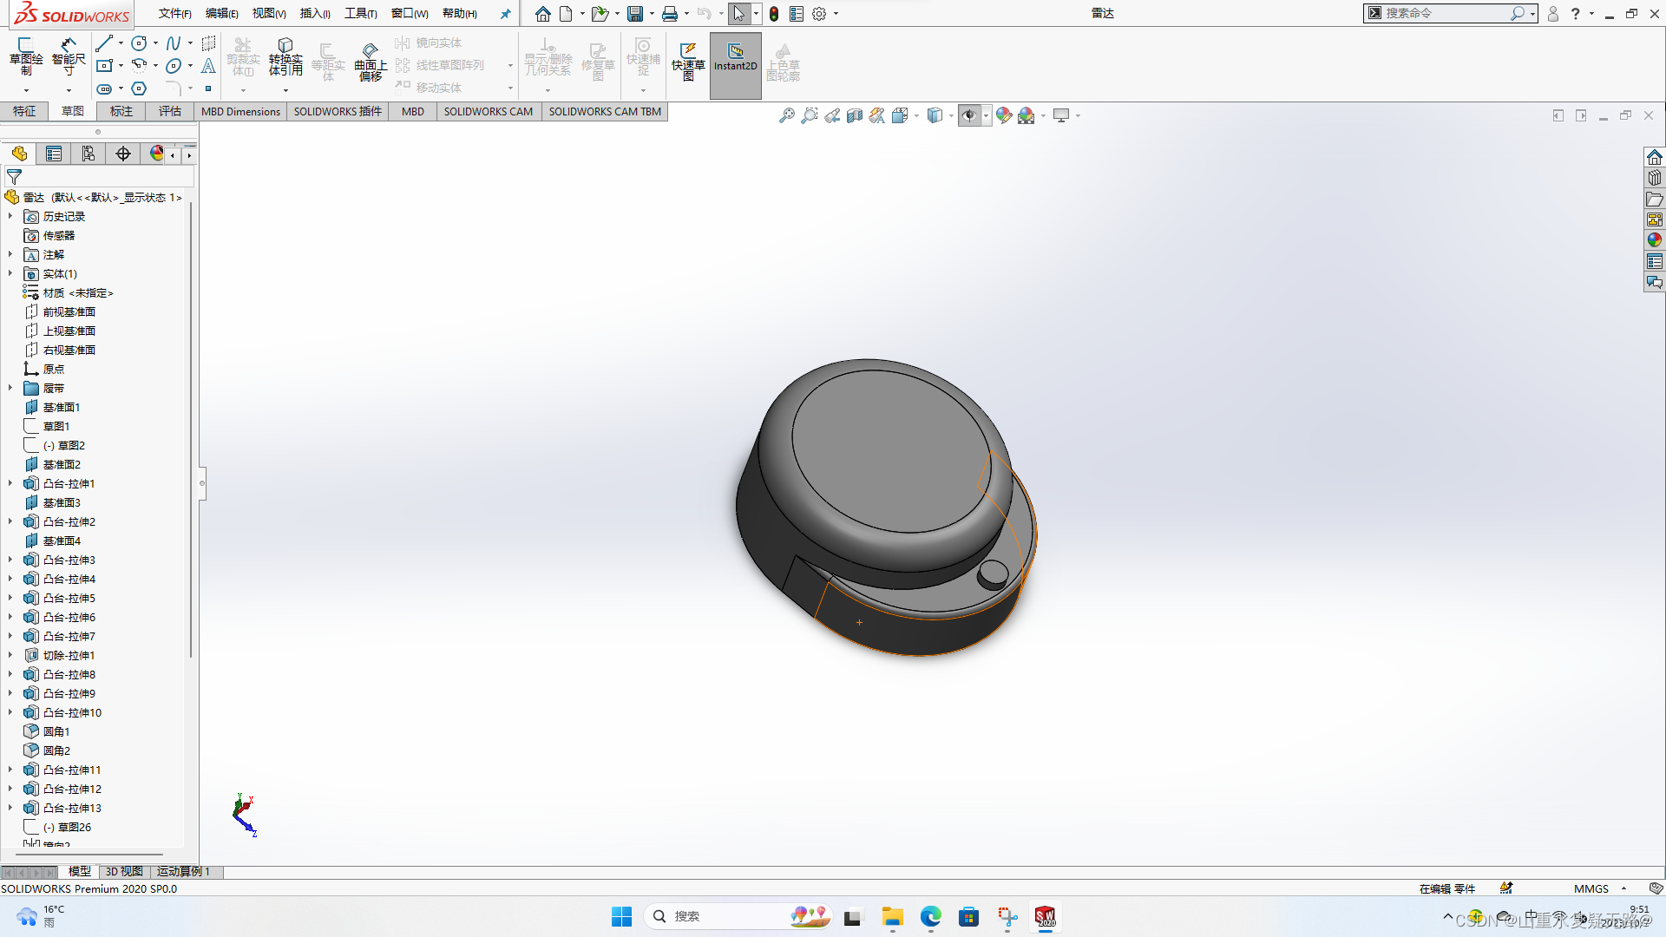Expand the 实体(1) node in feature tree
This screenshot has height=937, width=1666.
click(10, 273)
